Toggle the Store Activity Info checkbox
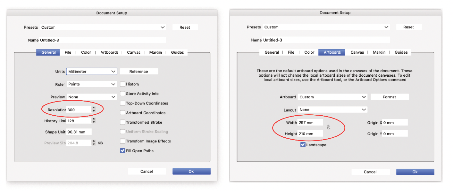 pos(122,94)
